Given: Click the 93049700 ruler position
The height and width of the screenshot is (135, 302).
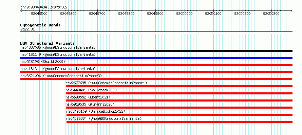Looking at the screenshot, I should pos(97,14).
